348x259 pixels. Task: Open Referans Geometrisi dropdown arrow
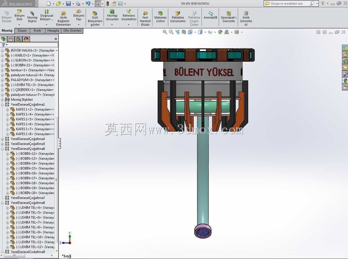tap(129, 25)
